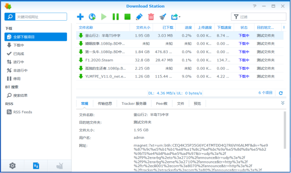Screen dimensions: 291x173
Task: Click the magnet link URL text
Action: (x=201, y=157)
